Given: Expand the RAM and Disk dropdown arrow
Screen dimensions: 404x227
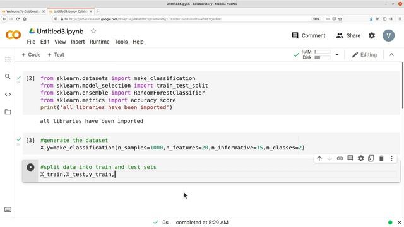Looking at the screenshot, I should [x=337, y=55].
